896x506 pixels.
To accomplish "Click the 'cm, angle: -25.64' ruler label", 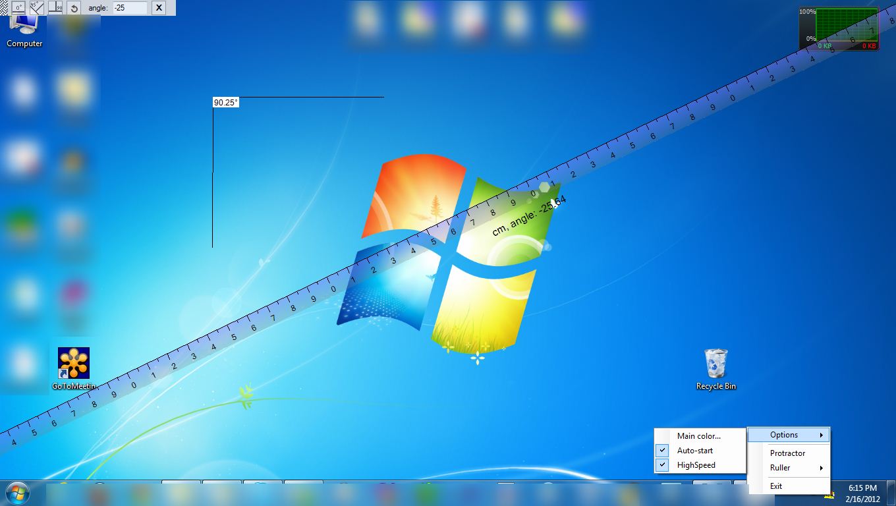I will point(529,215).
